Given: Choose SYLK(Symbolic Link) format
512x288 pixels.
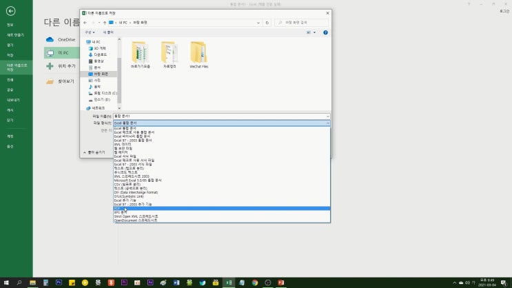Looking at the screenshot, I should (x=222, y=196).
